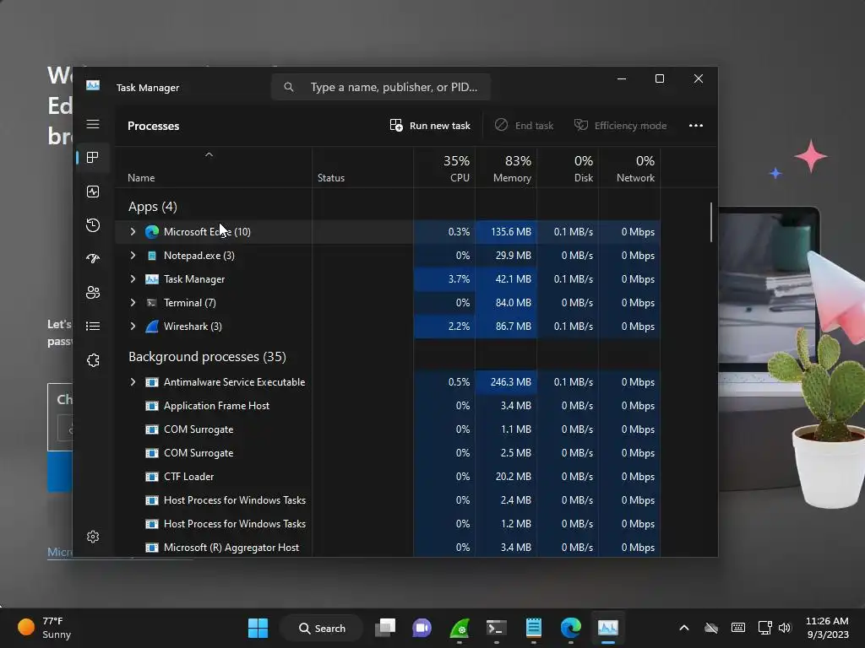
Task: Click Run new task button
Action: click(x=430, y=126)
